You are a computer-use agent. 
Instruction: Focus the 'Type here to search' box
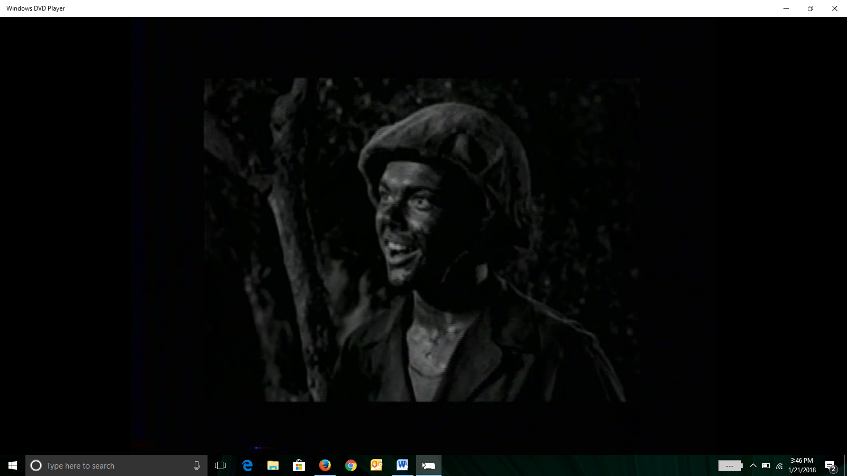tap(116, 465)
